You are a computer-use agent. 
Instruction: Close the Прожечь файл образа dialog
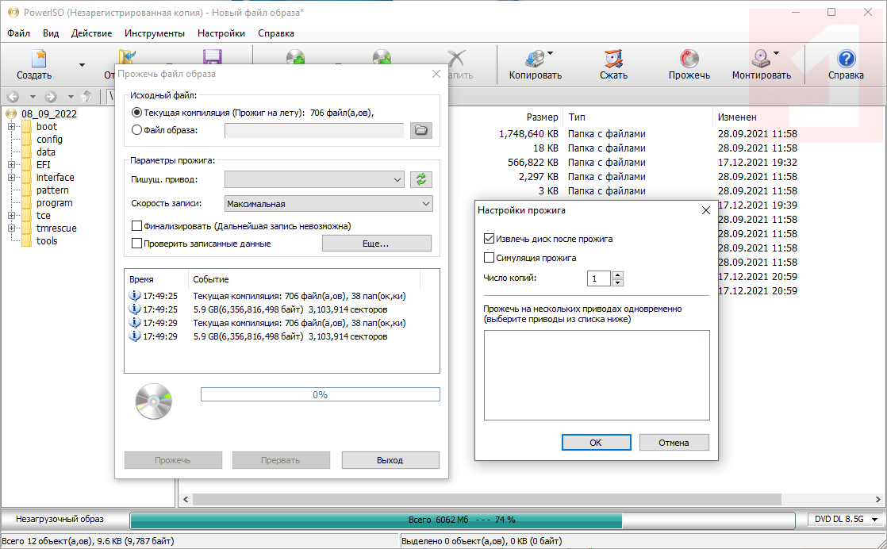(436, 74)
